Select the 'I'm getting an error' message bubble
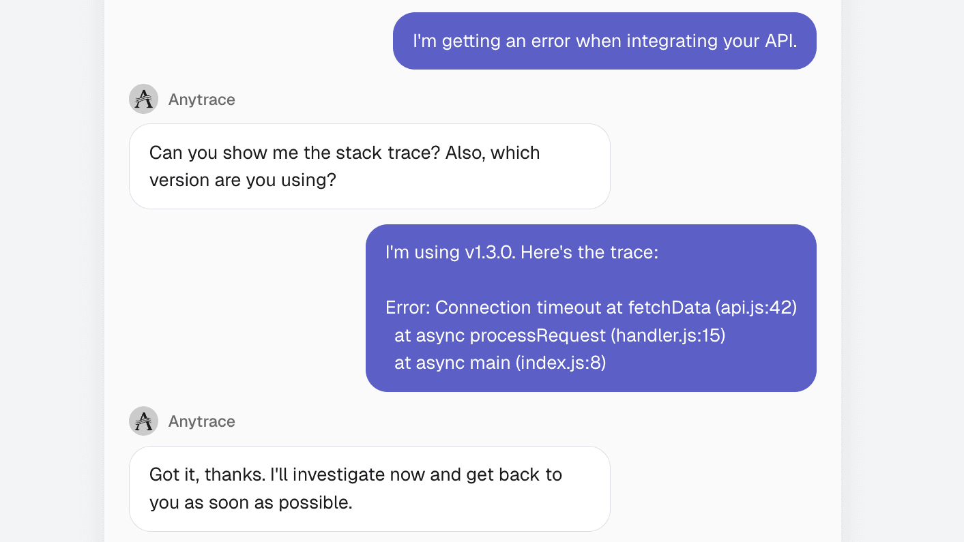964x542 pixels. [604, 41]
